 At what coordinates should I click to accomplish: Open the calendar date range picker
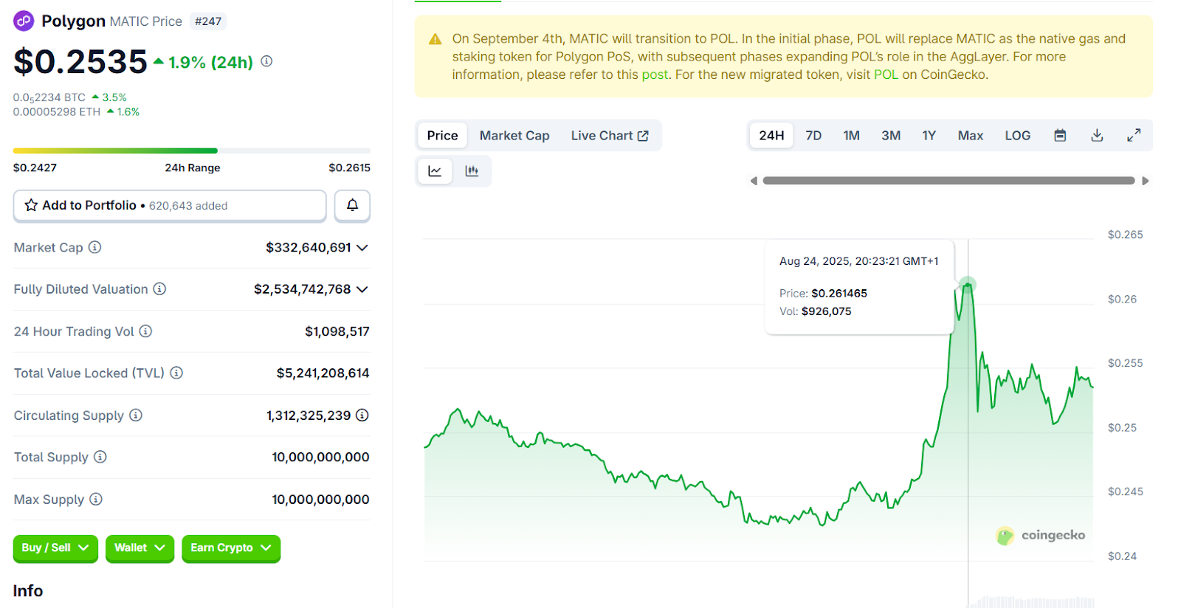coord(1060,136)
